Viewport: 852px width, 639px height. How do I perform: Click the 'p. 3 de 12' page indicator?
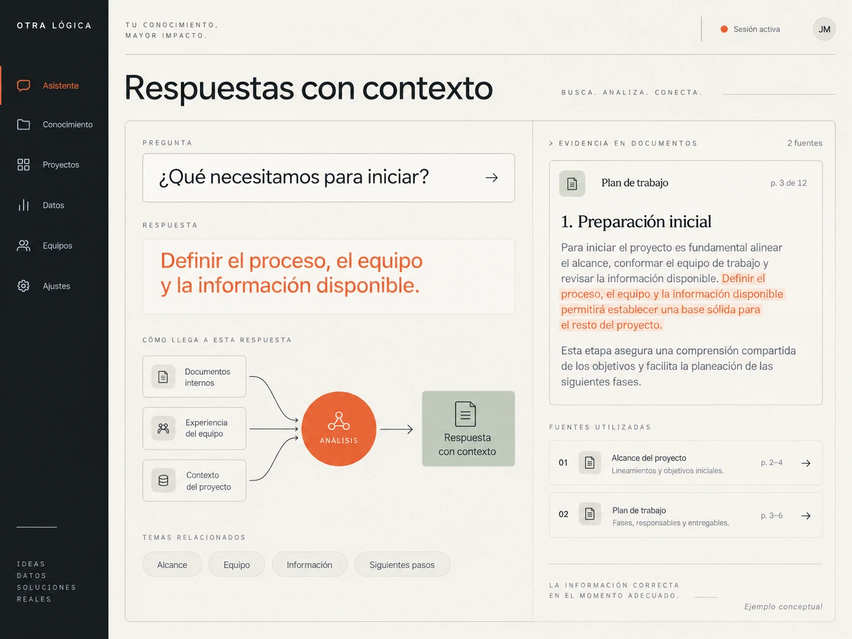788,183
